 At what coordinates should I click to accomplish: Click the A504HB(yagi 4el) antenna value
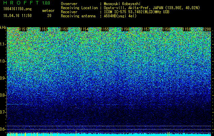120,16
